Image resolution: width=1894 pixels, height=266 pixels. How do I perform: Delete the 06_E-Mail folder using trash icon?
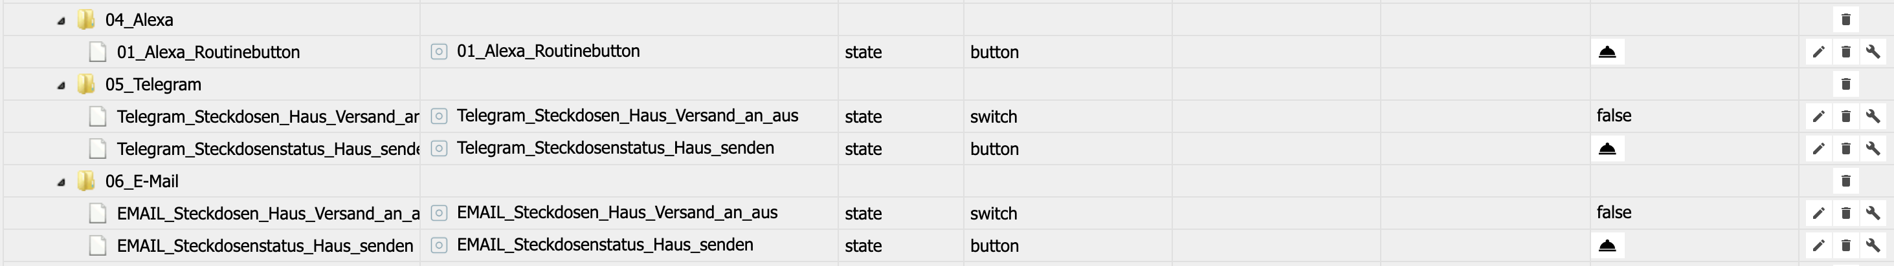[1845, 181]
